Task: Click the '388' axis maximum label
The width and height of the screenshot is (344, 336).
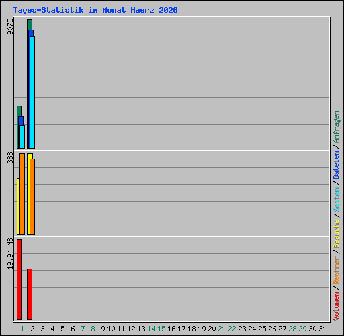Action: point(10,157)
